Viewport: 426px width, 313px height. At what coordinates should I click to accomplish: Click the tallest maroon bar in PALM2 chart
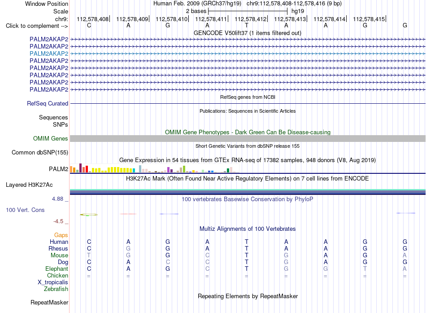point(80,168)
